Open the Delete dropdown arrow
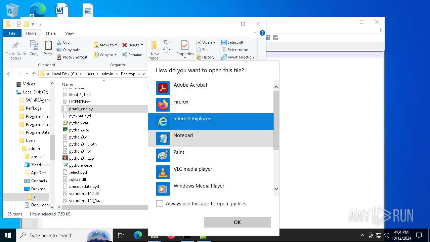Screen dimensions: 430x242 coord(142,45)
